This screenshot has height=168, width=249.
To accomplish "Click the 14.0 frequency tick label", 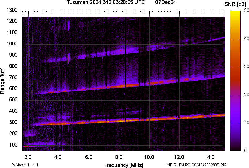I will (210, 157).
